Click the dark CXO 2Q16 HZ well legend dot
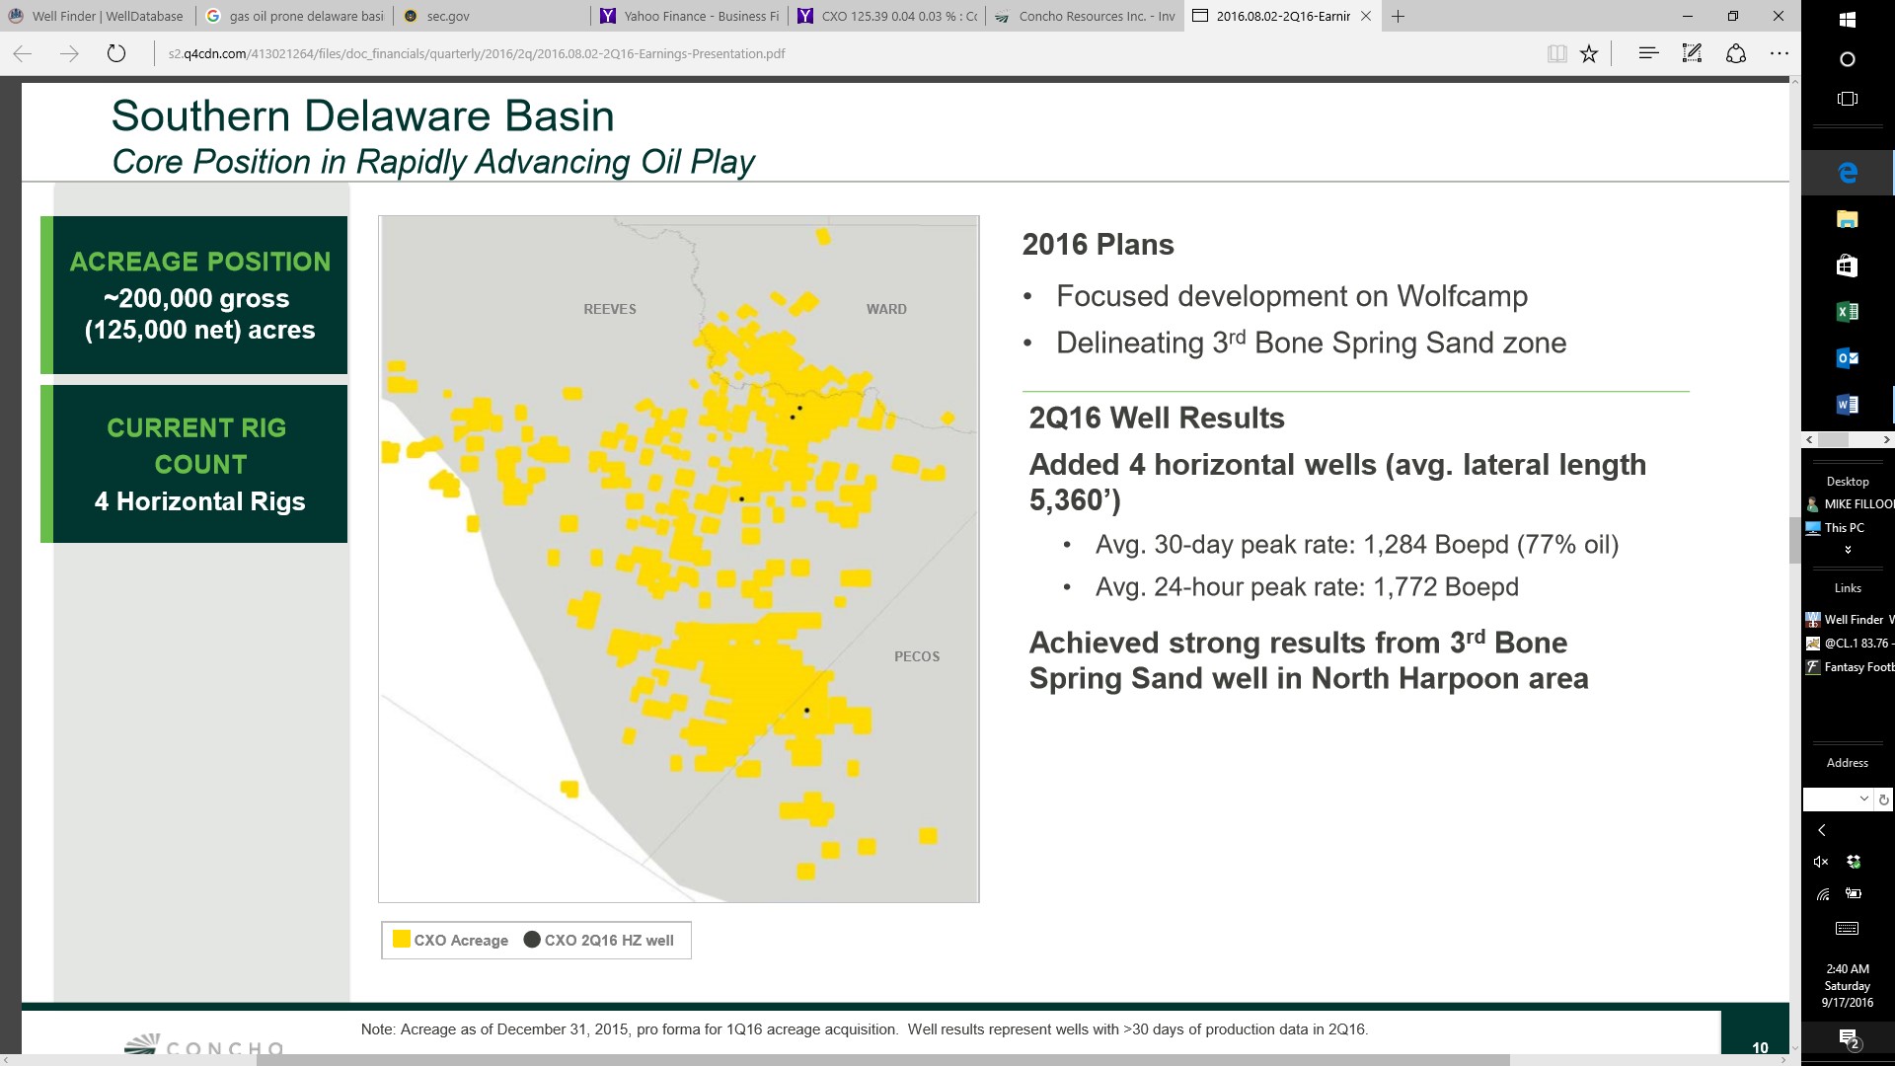This screenshot has width=1895, height=1066. [x=532, y=940]
